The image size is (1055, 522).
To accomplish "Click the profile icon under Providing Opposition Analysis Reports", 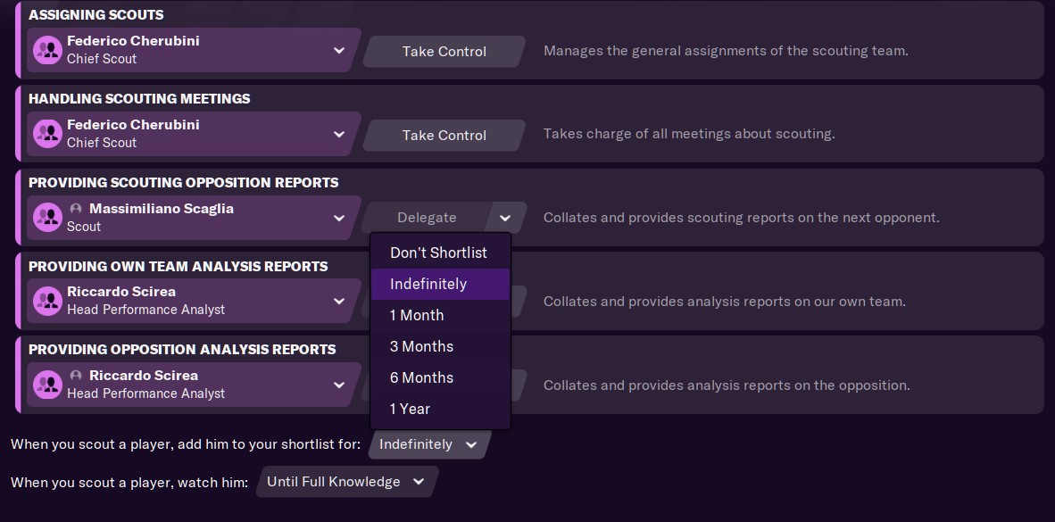I will (x=48, y=384).
